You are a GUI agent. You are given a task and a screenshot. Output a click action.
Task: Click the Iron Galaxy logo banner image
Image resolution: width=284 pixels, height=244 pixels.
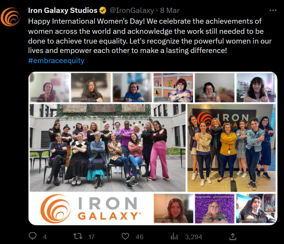(91, 208)
